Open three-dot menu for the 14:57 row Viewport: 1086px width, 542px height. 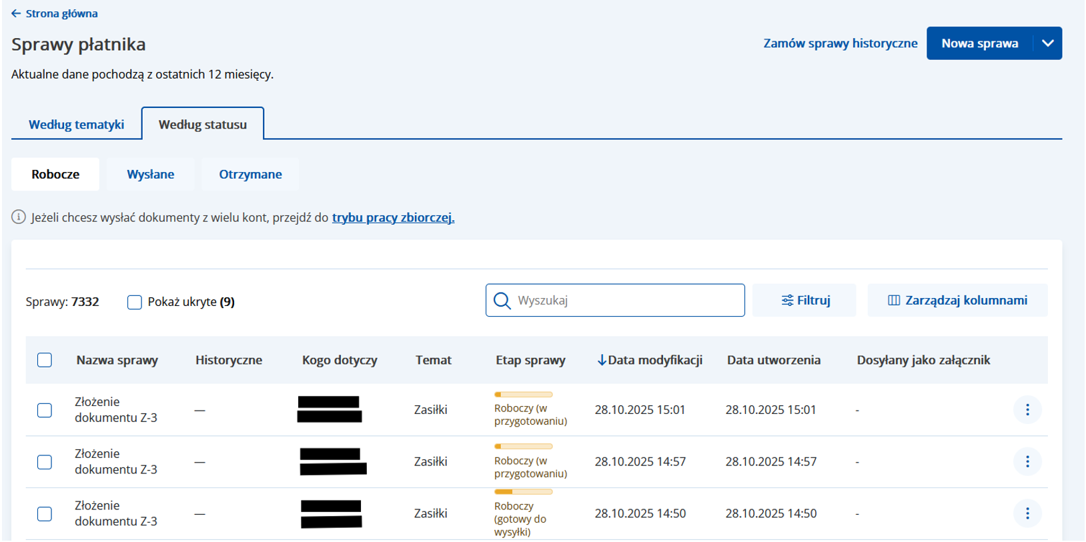1027,461
